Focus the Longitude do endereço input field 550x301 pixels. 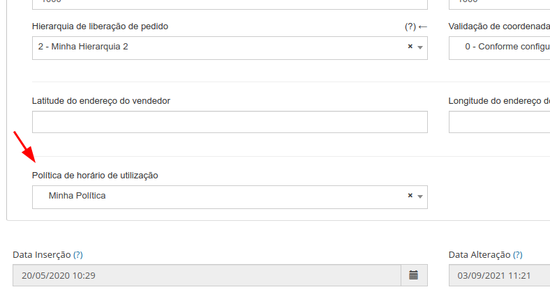(x=500, y=122)
